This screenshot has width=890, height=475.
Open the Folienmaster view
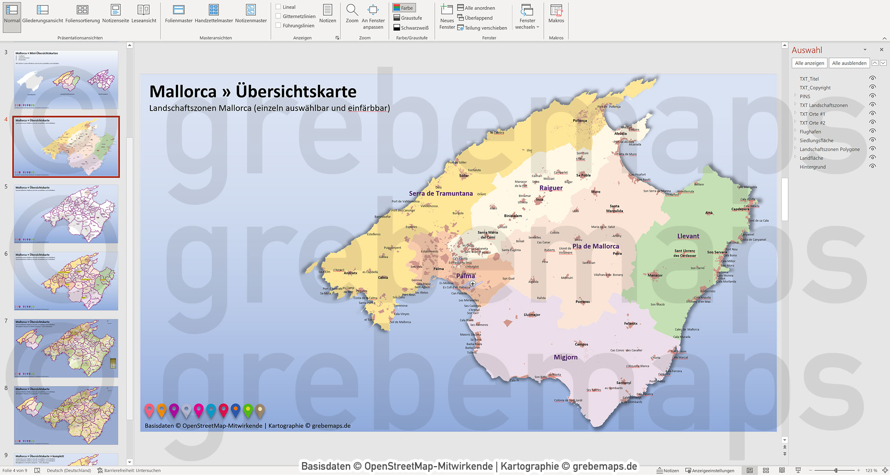tap(178, 13)
